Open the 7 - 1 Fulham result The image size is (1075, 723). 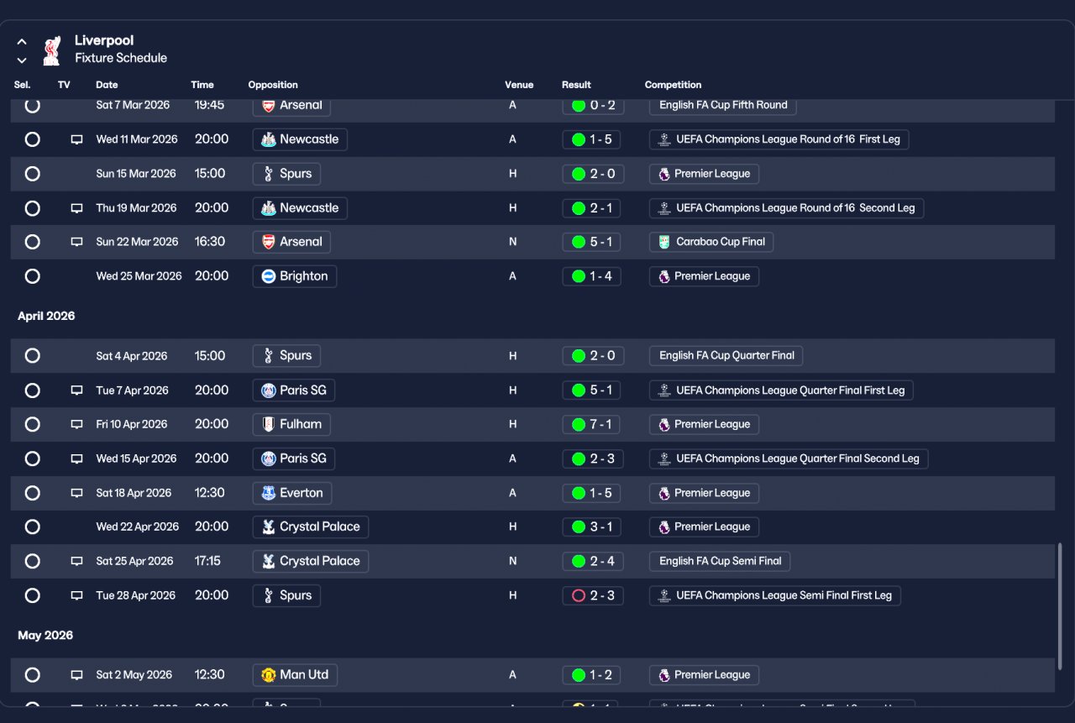point(592,424)
